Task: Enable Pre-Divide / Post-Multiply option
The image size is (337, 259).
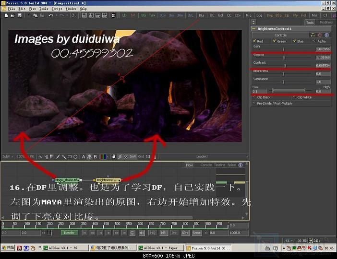Action: click(x=254, y=103)
